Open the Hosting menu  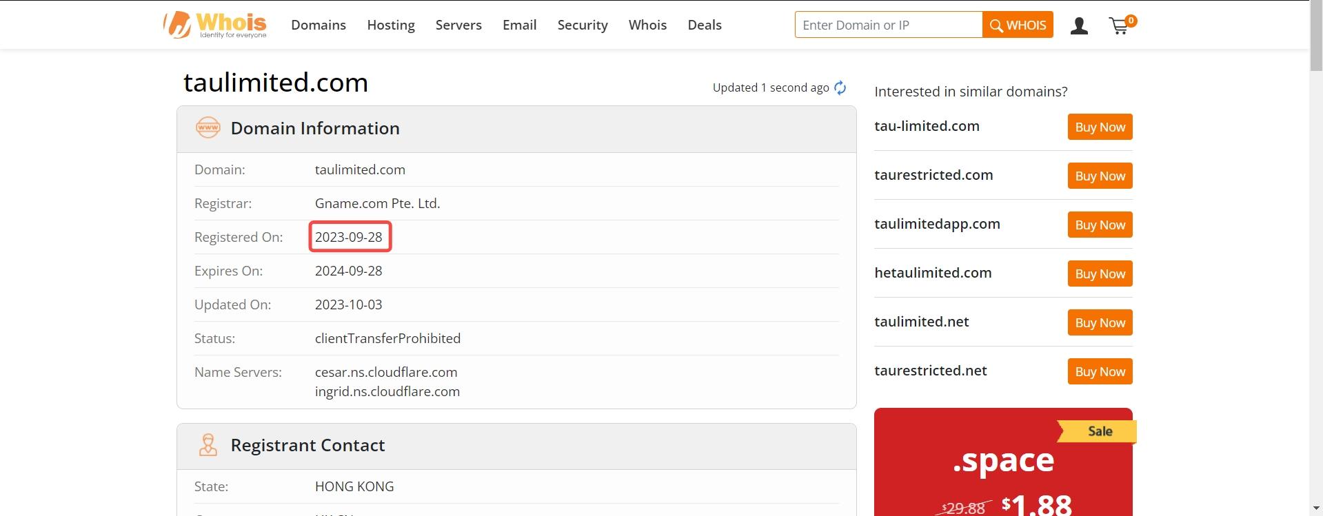[391, 25]
